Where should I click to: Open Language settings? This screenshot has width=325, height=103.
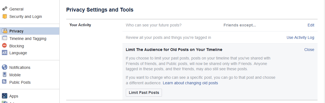click(x=18, y=53)
